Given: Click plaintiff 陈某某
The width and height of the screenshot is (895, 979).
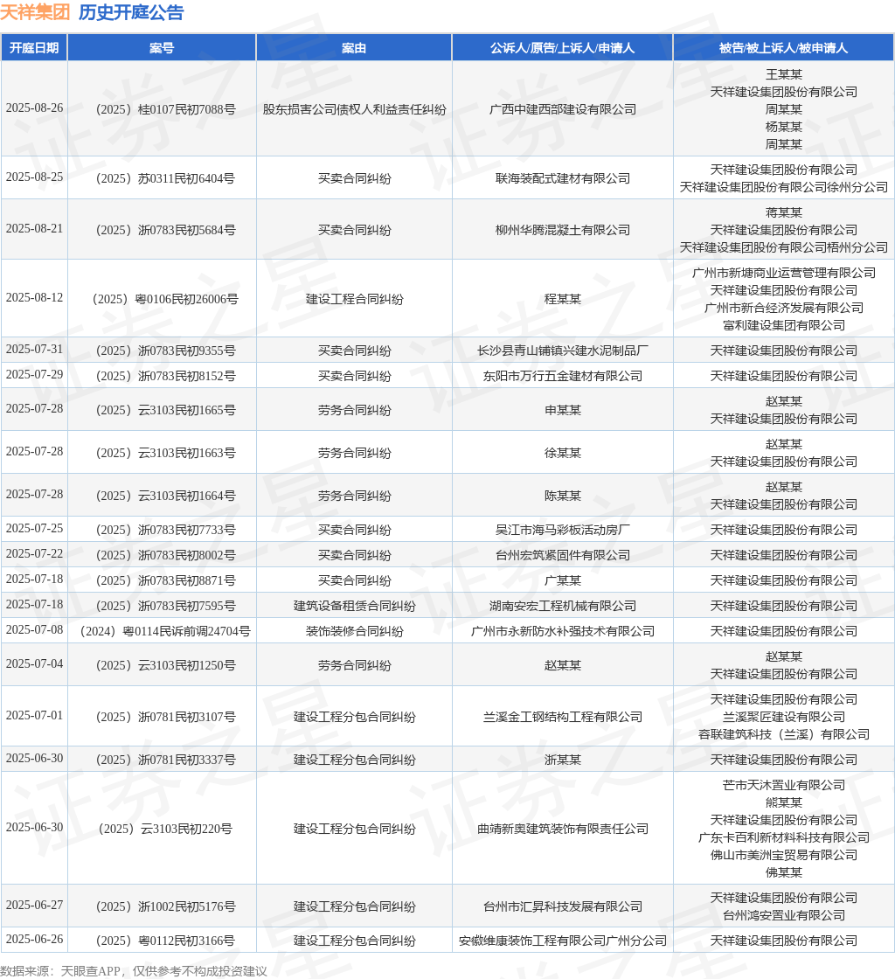Looking at the screenshot, I should coord(562,496).
